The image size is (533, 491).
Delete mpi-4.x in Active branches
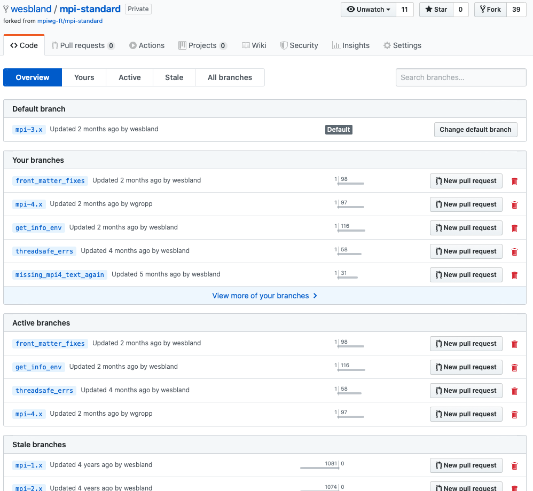click(x=514, y=415)
